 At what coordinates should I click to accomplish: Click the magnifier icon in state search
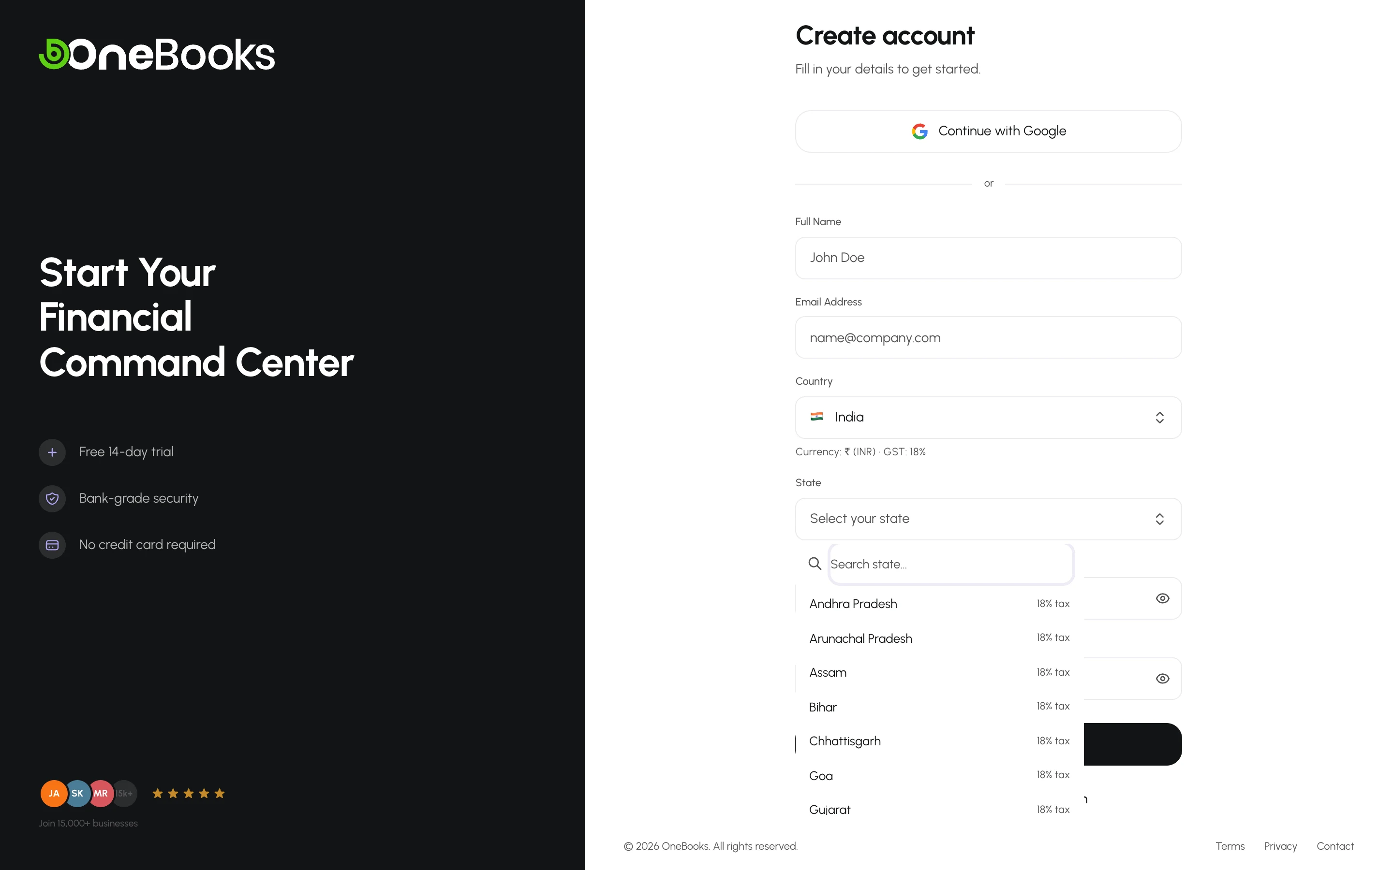(815, 564)
